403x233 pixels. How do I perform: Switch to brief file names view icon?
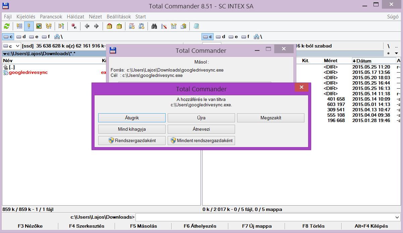(x=19, y=26)
